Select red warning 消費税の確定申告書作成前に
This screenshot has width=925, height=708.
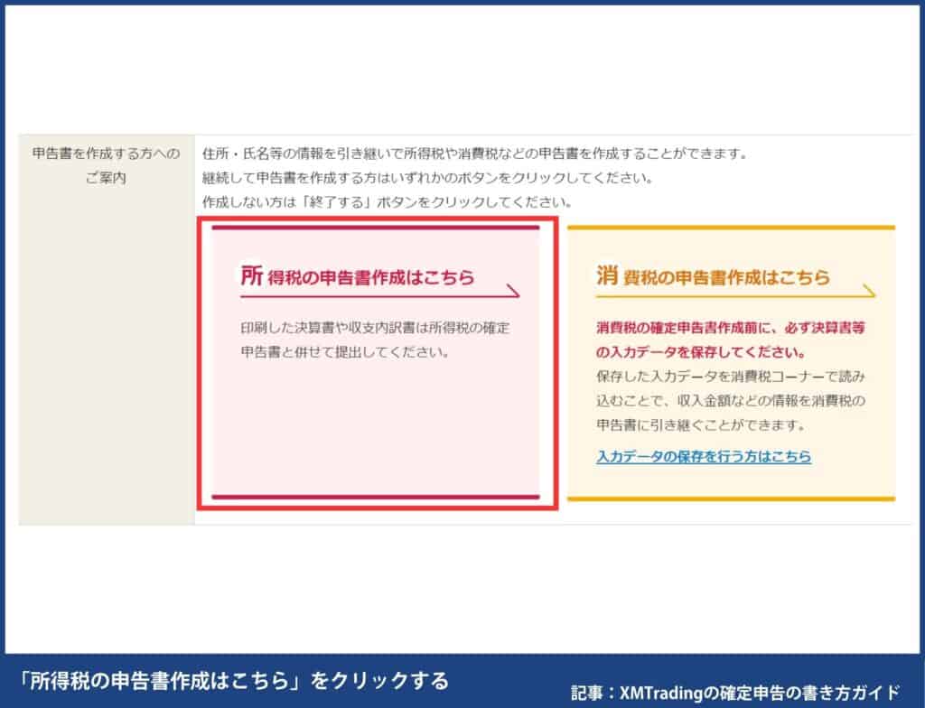coord(730,340)
